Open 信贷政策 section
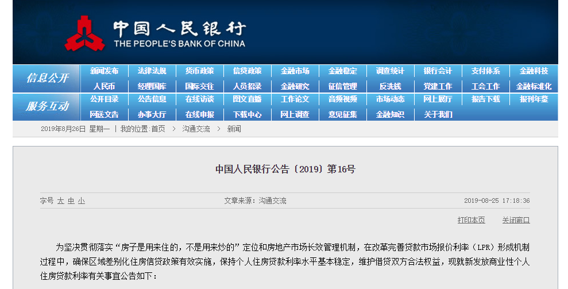The image size is (568, 289). point(247,71)
